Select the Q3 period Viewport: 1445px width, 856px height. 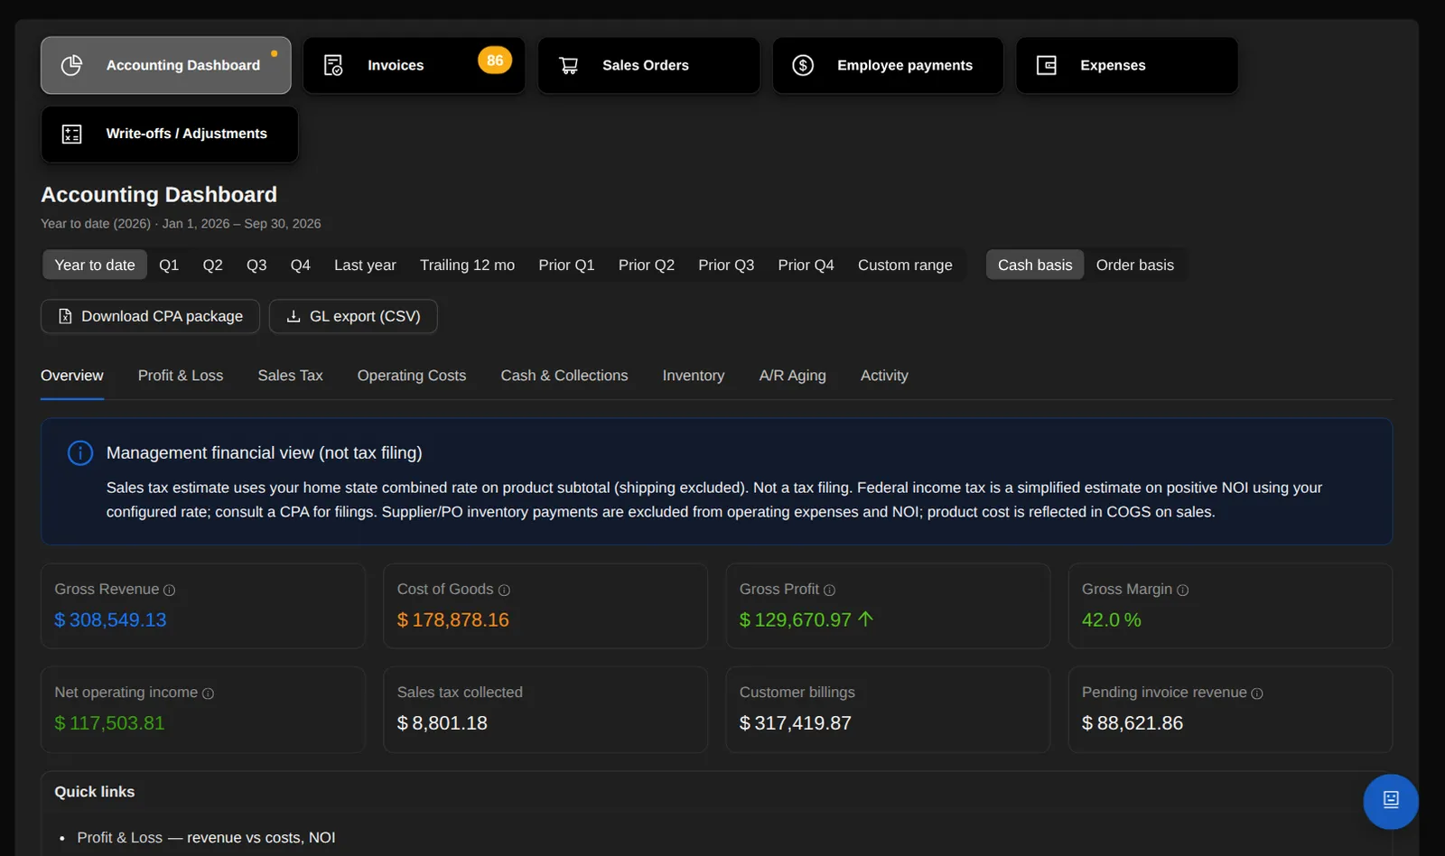click(x=256, y=265)
